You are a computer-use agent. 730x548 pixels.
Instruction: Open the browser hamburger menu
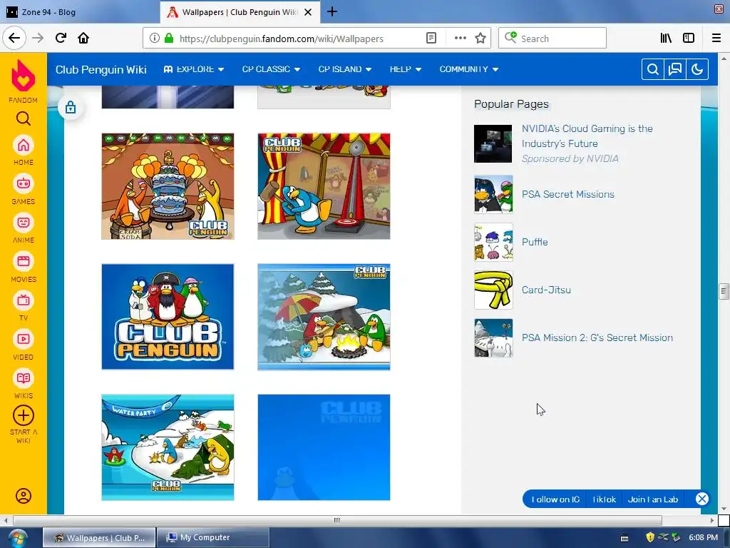coord(716,39)
